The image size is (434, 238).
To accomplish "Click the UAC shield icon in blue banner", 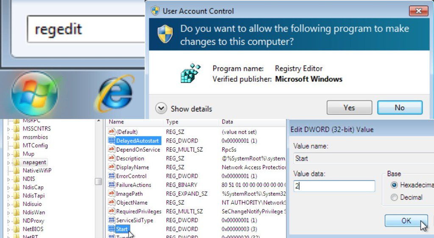I will click(165, 34).
